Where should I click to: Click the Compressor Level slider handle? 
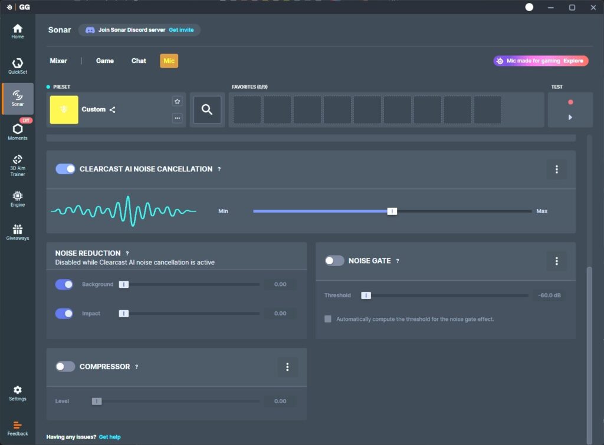point(97,401)
